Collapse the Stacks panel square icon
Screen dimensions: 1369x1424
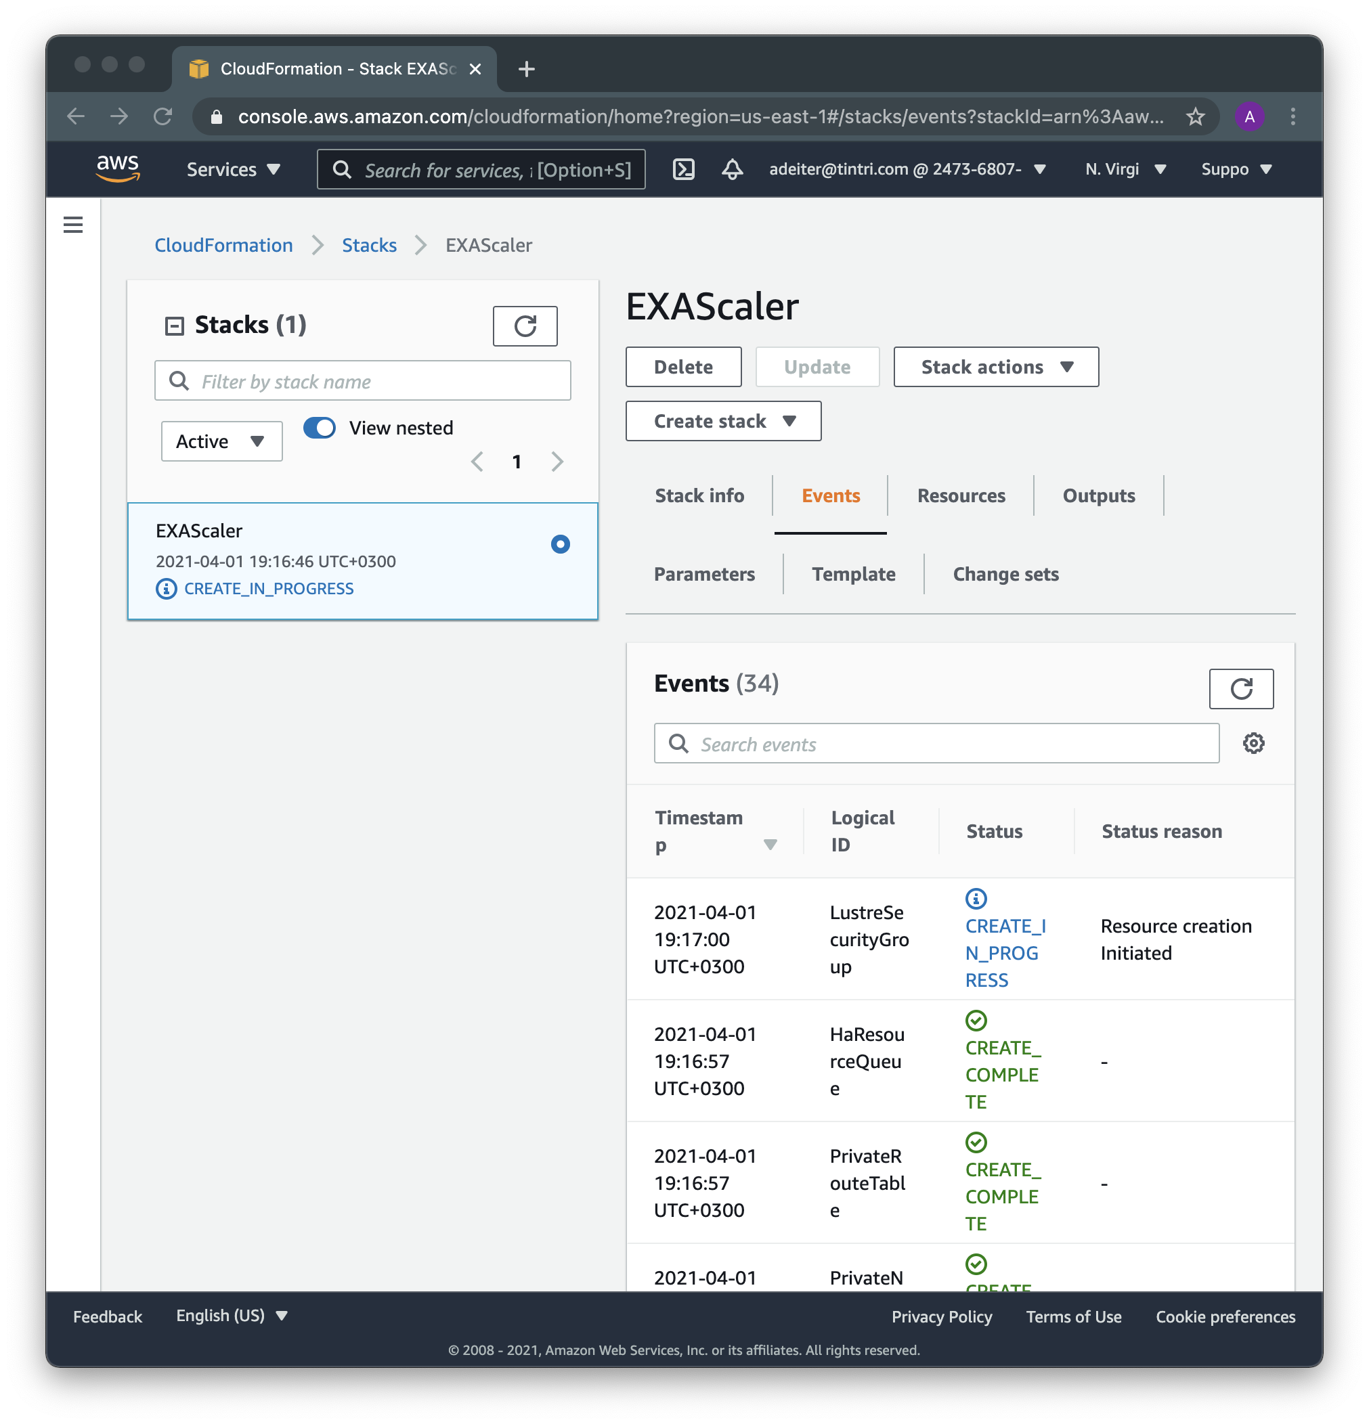pyautogui.click(x=175, y=326)
